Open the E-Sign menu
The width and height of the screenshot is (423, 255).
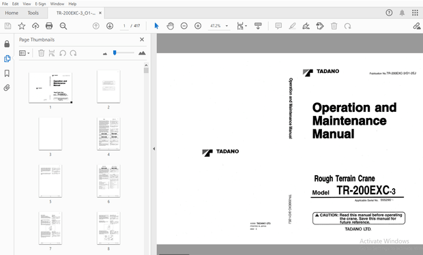(40, 4)
